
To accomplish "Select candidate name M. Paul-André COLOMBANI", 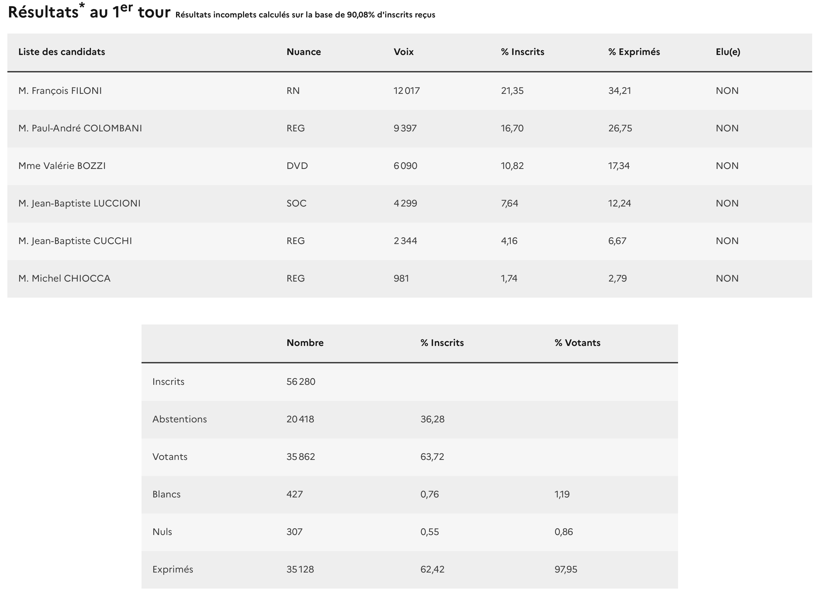I will click(x=80, y=128).
